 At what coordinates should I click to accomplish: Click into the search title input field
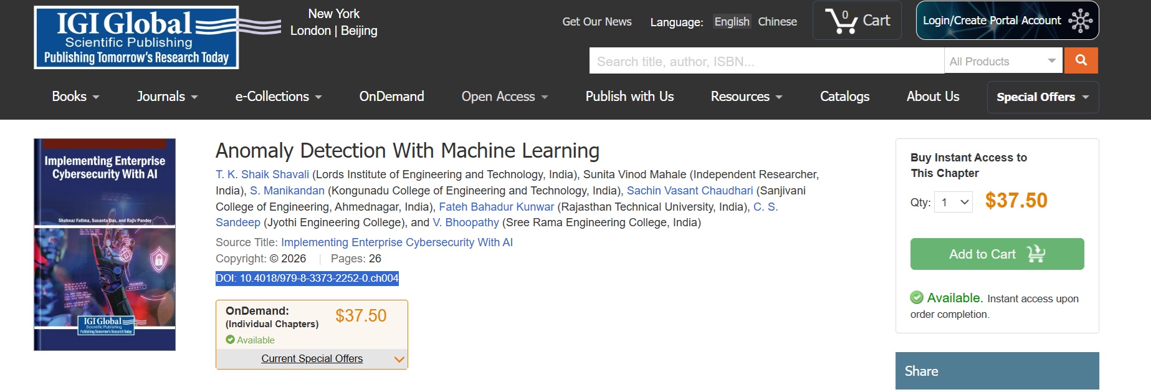(x=766, y=61)
